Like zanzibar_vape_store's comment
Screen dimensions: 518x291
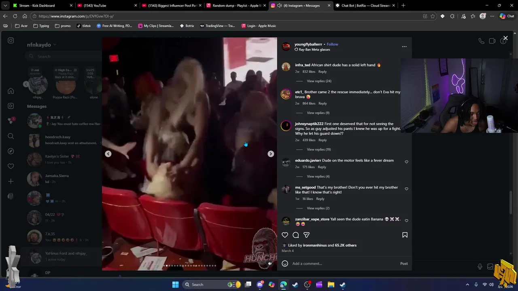coord(406,221)
